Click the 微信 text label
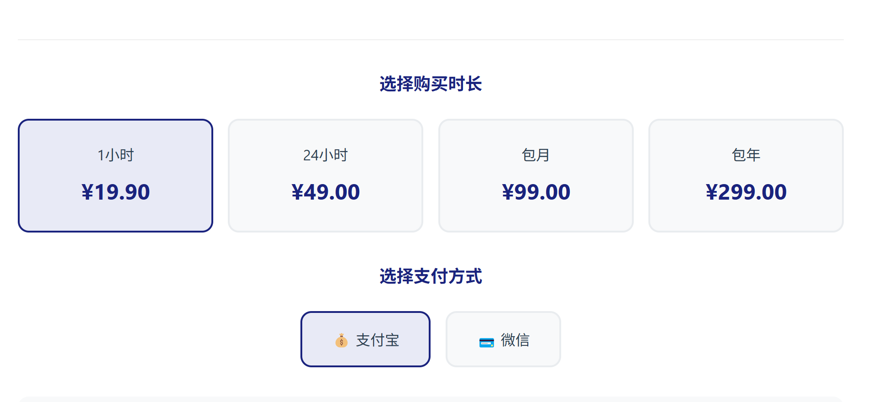873x402 pixels. [515, 340]
